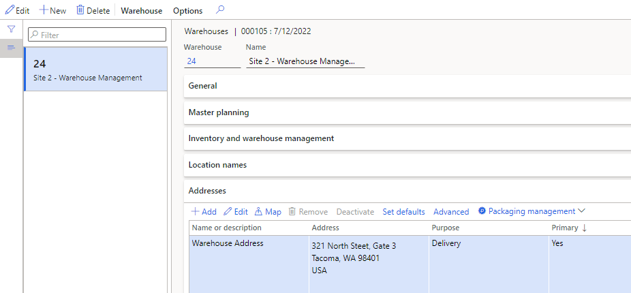The width and height of the screenshot is (631, 293).
Task: Expand the Location names fasttab
Action: [x=407, y=165]
